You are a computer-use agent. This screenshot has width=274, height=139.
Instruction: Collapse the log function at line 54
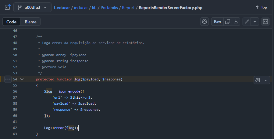pyautogui.click(x=22, y=79)
